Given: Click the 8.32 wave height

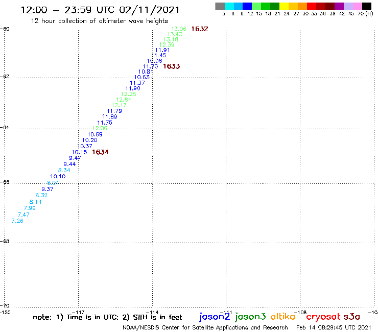Looking at the screenshot, I should tap(41, 195).
